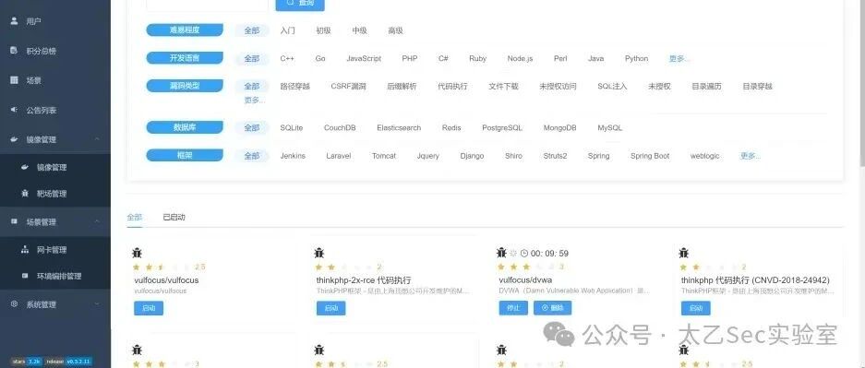Click the vulfocus/dvwa title text
Viewport: 865px width, 368px height.
tap(525, 280)
